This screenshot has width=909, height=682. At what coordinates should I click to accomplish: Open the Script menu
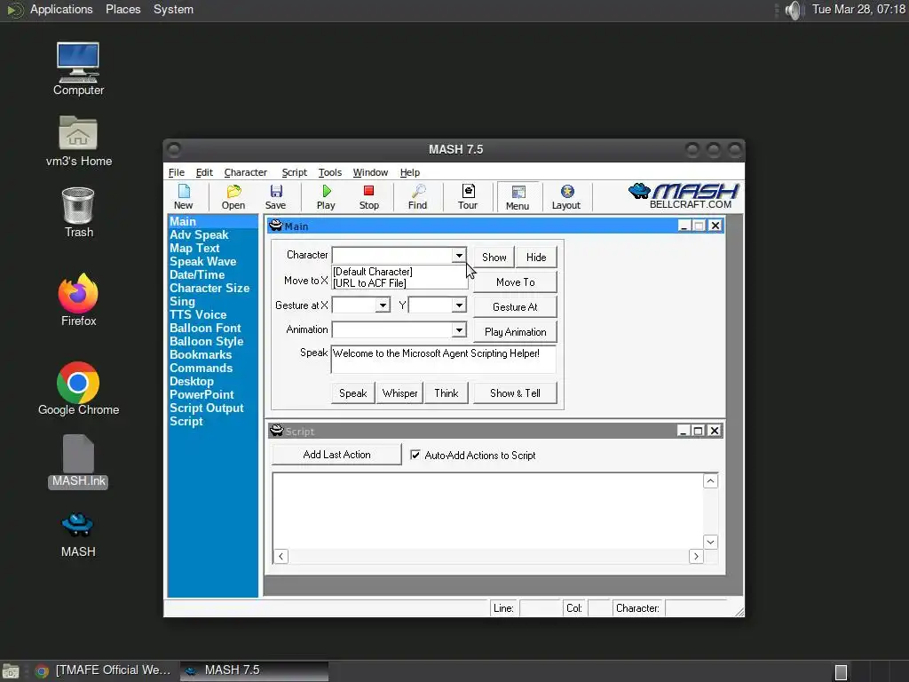coord(295,172)
